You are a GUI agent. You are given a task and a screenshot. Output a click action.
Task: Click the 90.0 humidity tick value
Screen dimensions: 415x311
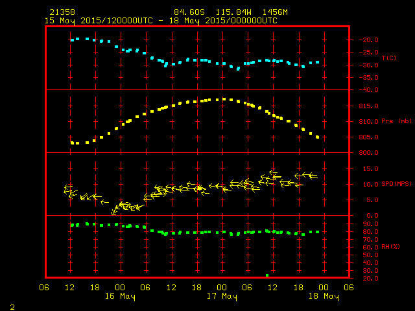[x=371, y=224]
